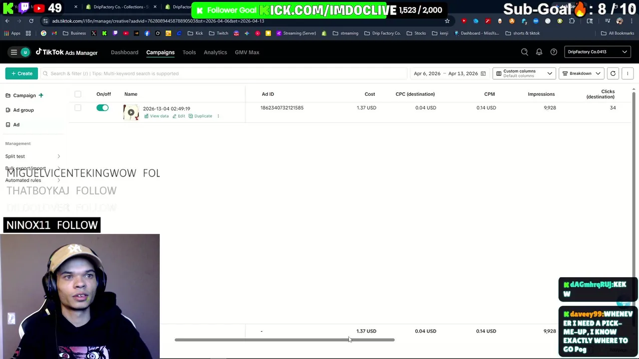Open the more options menu beside the refresh icon
639x359 pixels.
628,73
